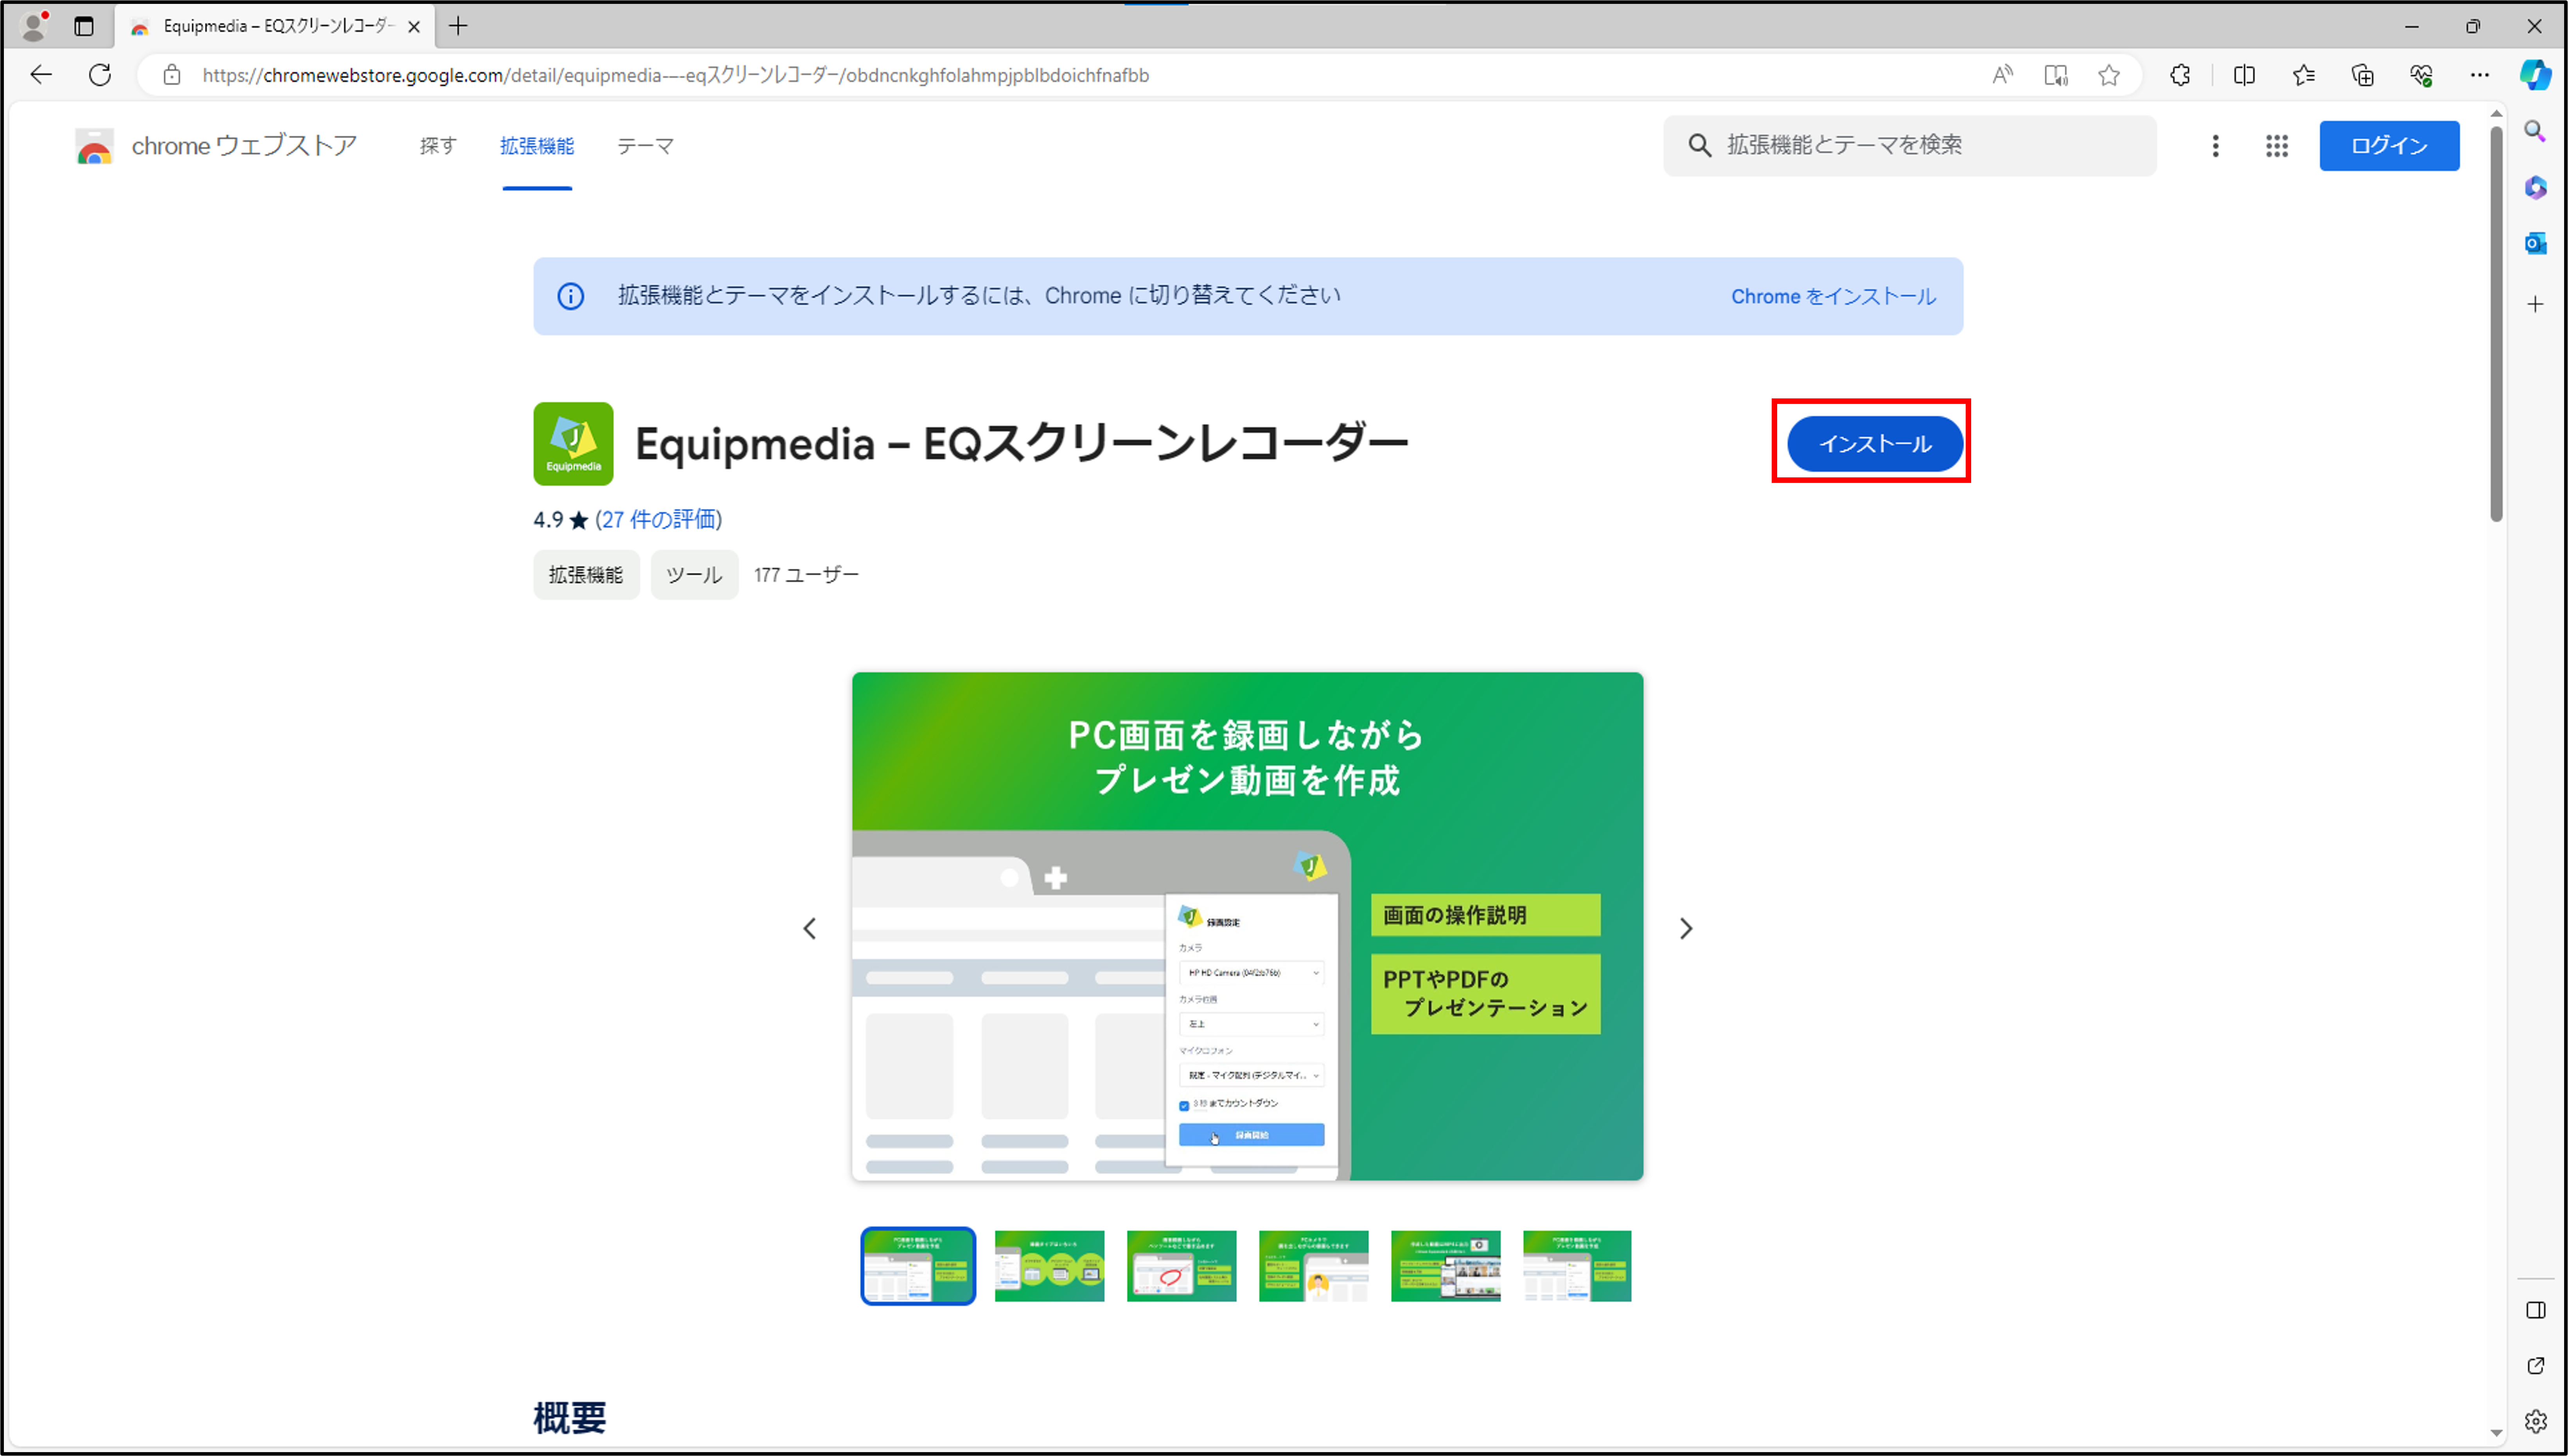Select the third screenshot thumbnail

pos(1182,1266)
